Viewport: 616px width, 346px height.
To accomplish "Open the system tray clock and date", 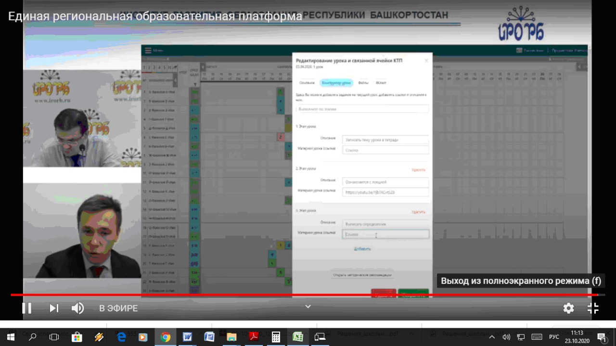I will (577, 337).
